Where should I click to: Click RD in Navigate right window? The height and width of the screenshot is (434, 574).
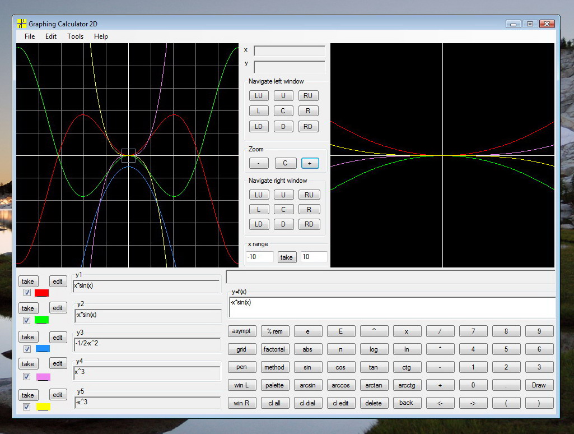point(309,224)
